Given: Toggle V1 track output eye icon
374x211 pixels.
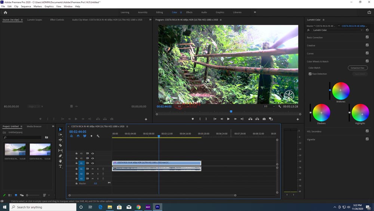Looking at the screenshot, I should pyautogui.click(x=93, y=163).
